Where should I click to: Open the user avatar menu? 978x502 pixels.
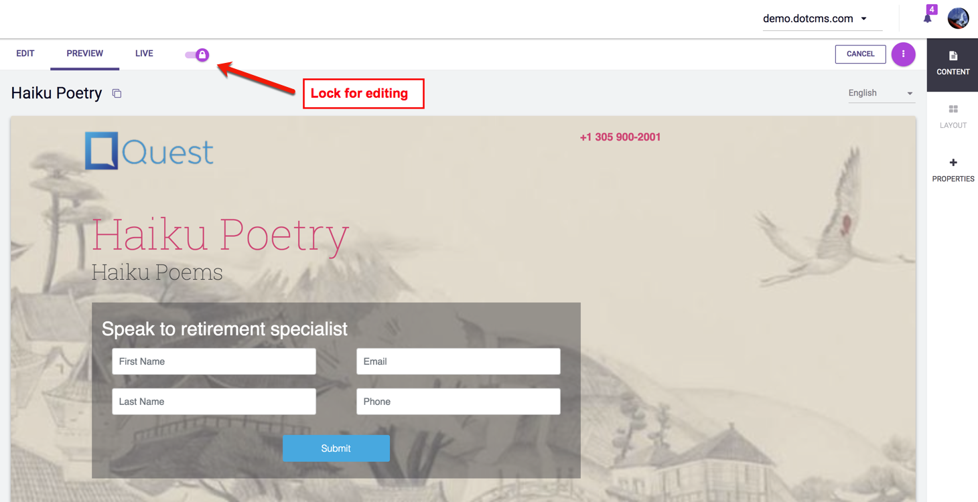pos(959,18)
